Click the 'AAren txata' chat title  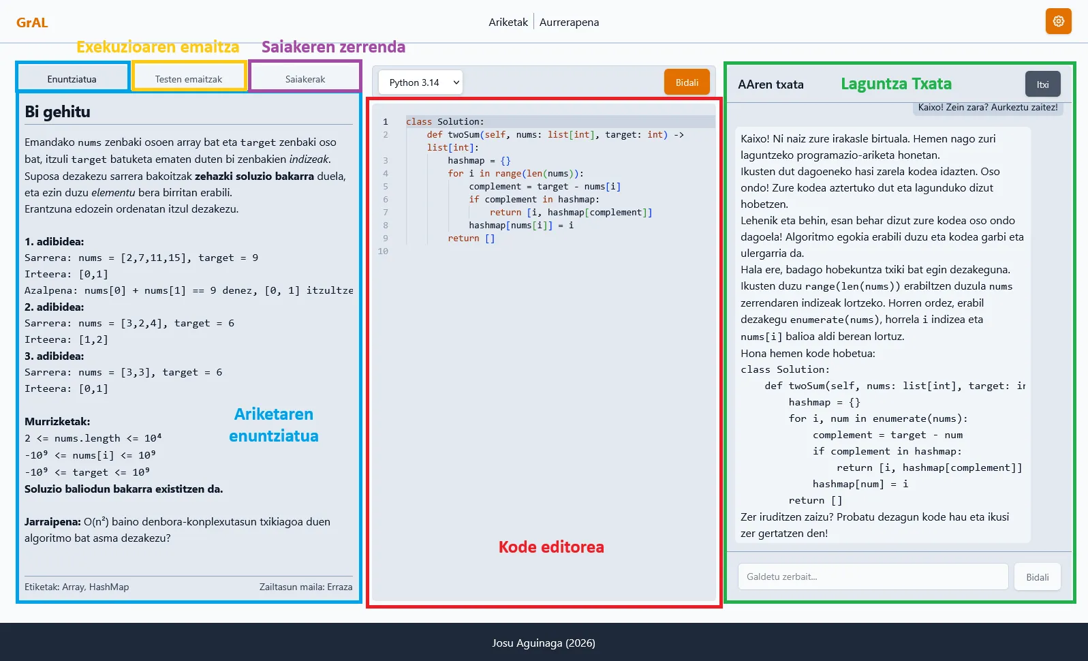coord(771,84)
